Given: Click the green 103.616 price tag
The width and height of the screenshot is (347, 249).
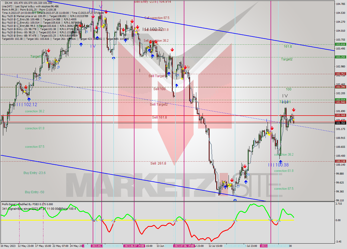Looking at the screenshot, I should [x=340, y=44].
